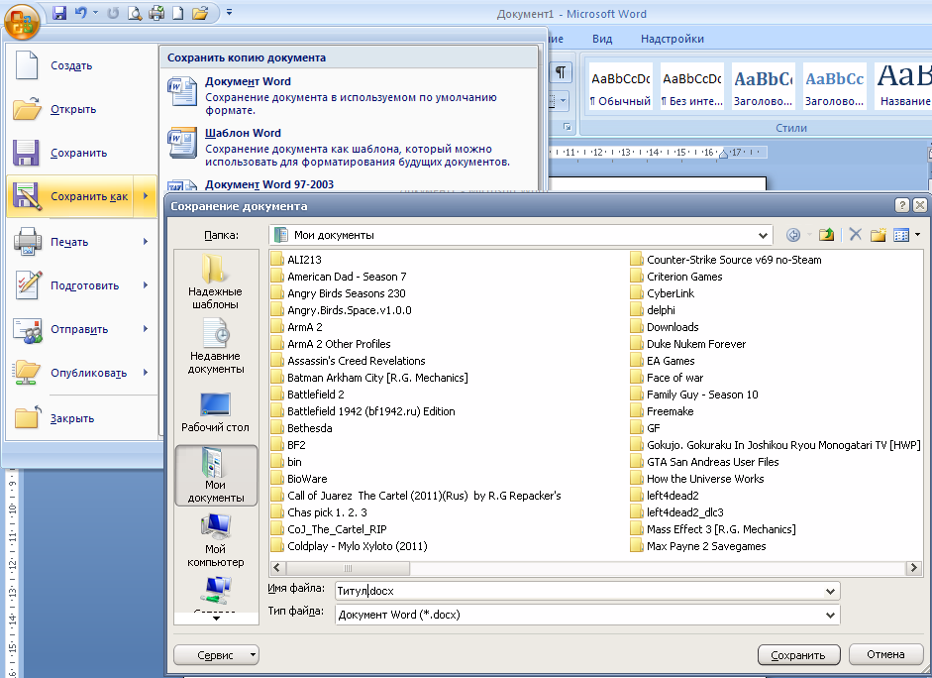This screenshot has height=678, width=932.
Task: Select My Documents place in sidebar
Action: 216,475
